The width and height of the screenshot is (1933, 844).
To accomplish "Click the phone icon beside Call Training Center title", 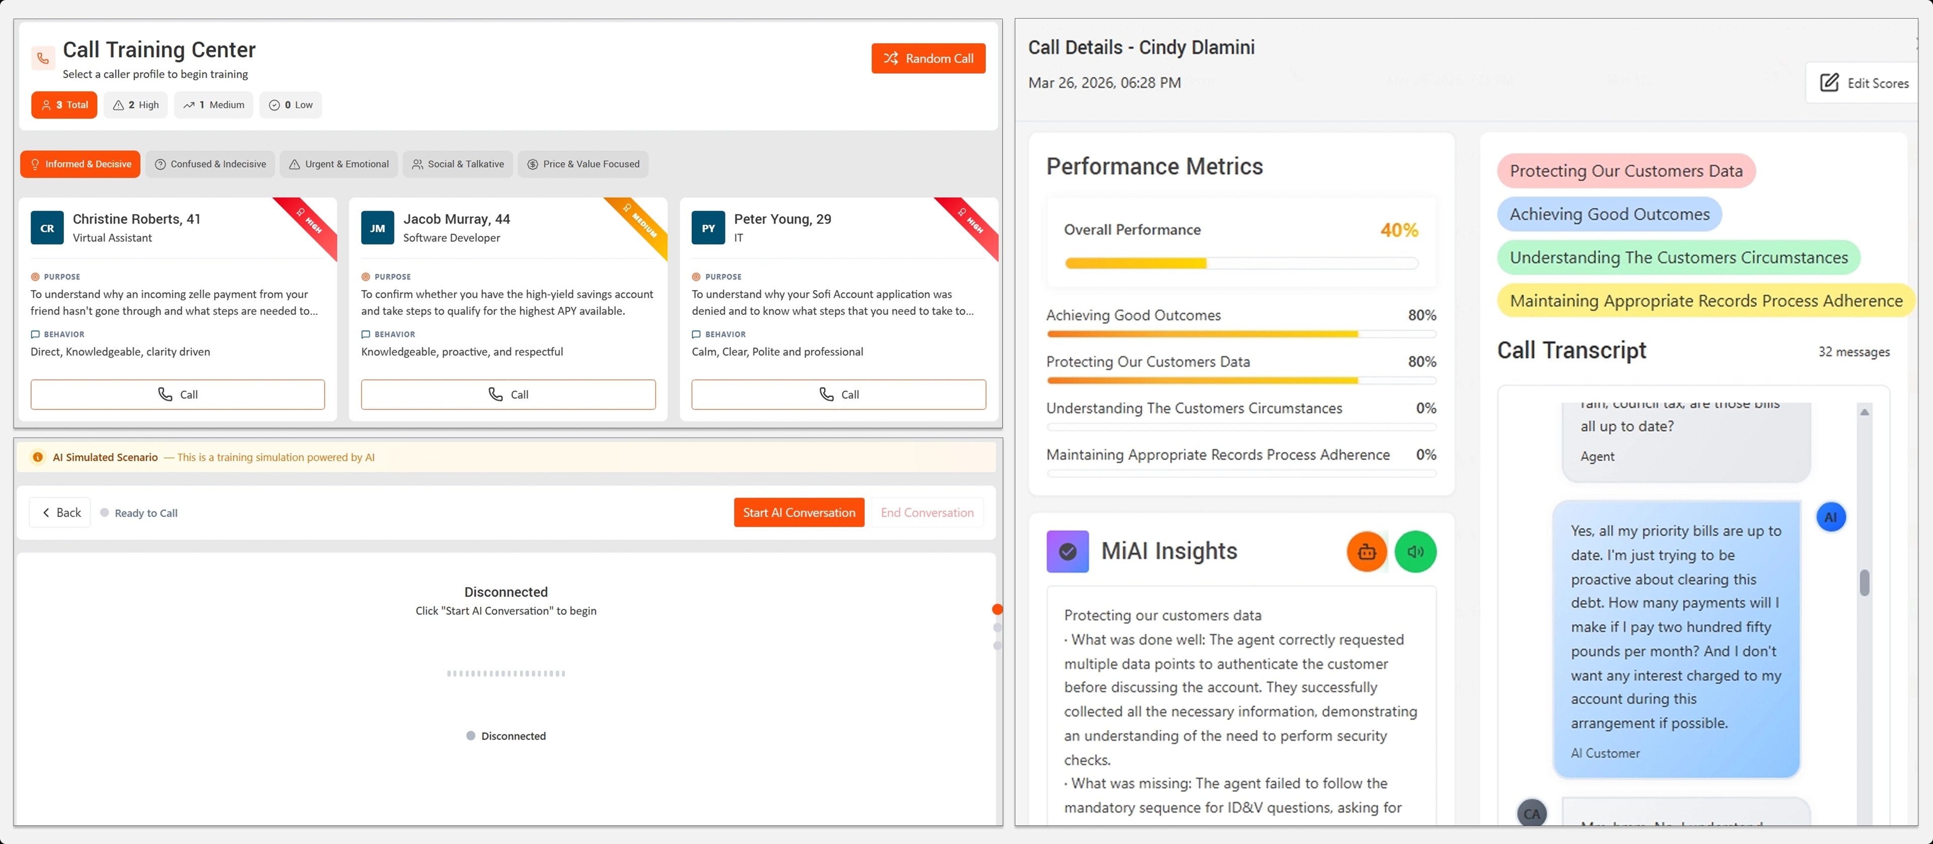I will point(43,58).
